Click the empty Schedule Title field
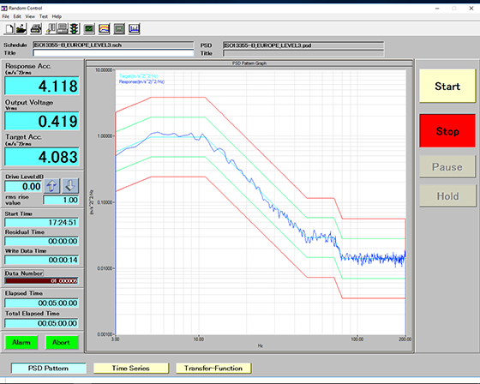This screenshot has height=384, width=480. (113, 53)
